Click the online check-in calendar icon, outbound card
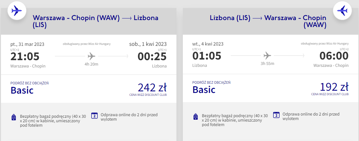The height and width of the screenshot is (141, 359). [94, 115]
